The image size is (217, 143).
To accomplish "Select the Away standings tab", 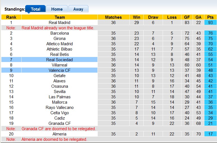I will point(78,9).
